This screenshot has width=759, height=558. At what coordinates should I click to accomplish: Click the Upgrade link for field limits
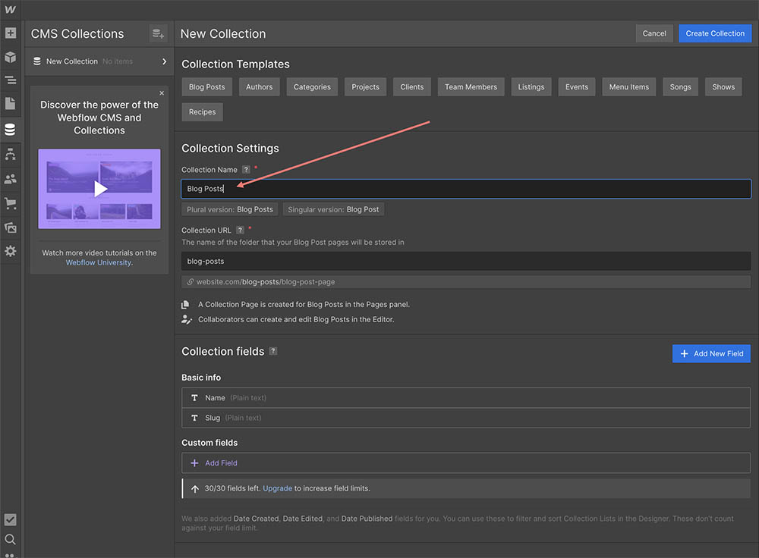coord(277,488)
